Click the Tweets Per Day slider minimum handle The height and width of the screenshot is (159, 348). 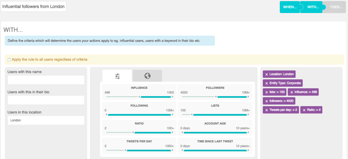pos(125,150)
